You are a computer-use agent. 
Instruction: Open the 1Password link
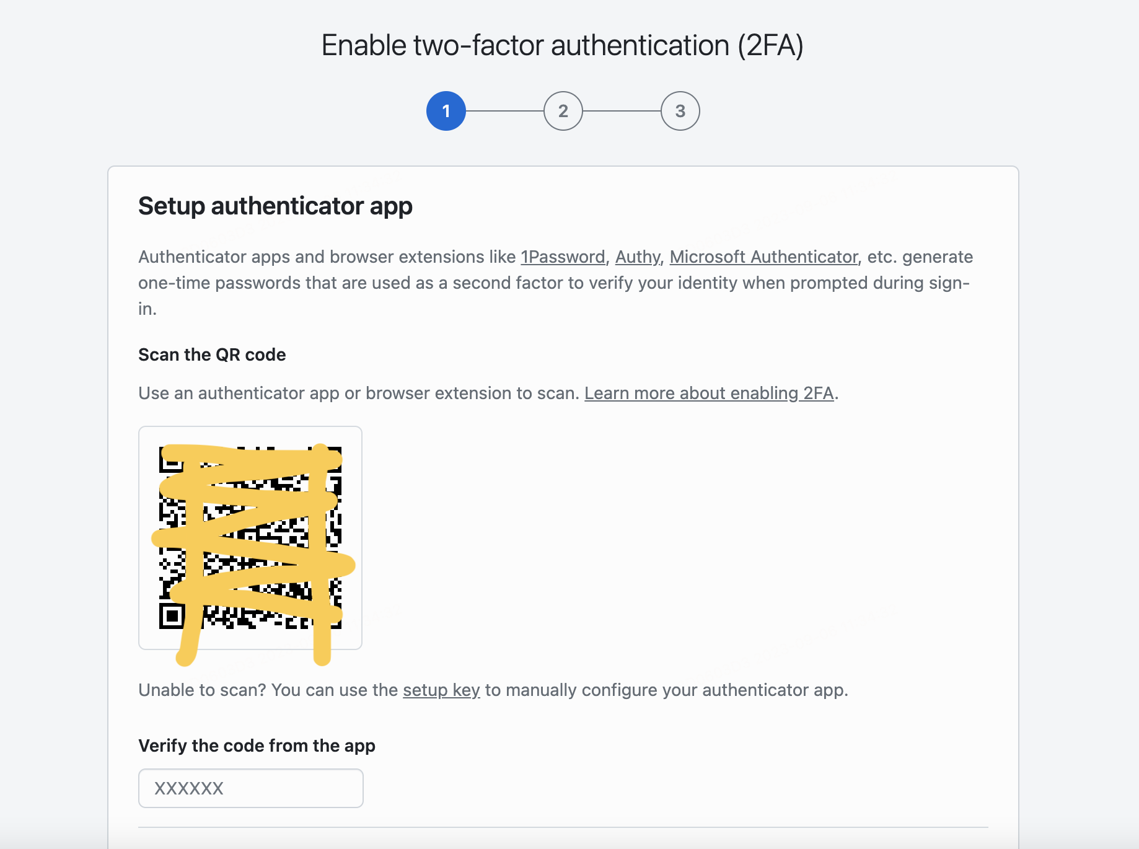pyautogui.click(x=563, y=257)
